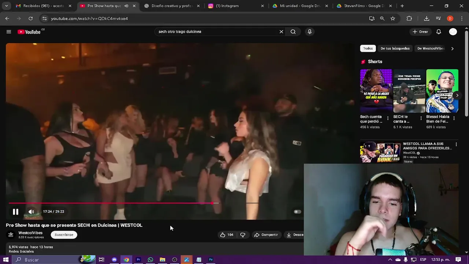Open the Chrome profile D avatar
Viewport: 469px width, 264px height.
point(450,18)
